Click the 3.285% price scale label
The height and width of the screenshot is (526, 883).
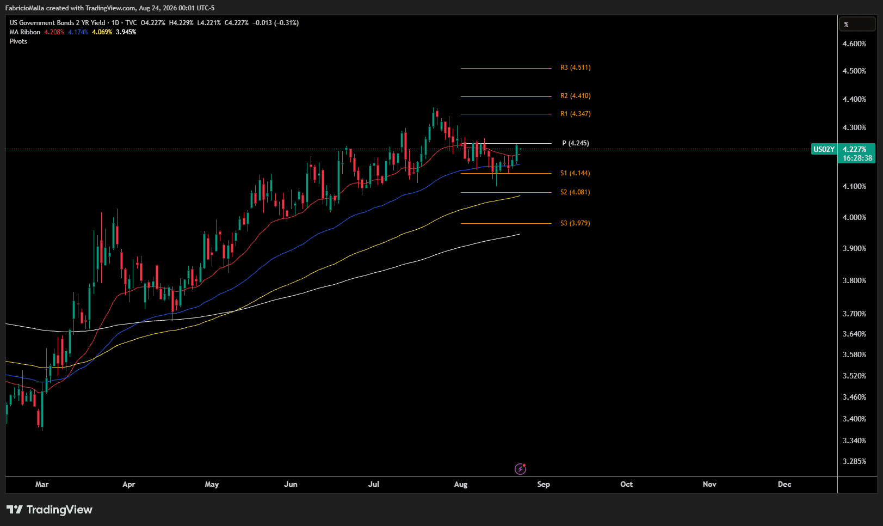pos(854,461)
